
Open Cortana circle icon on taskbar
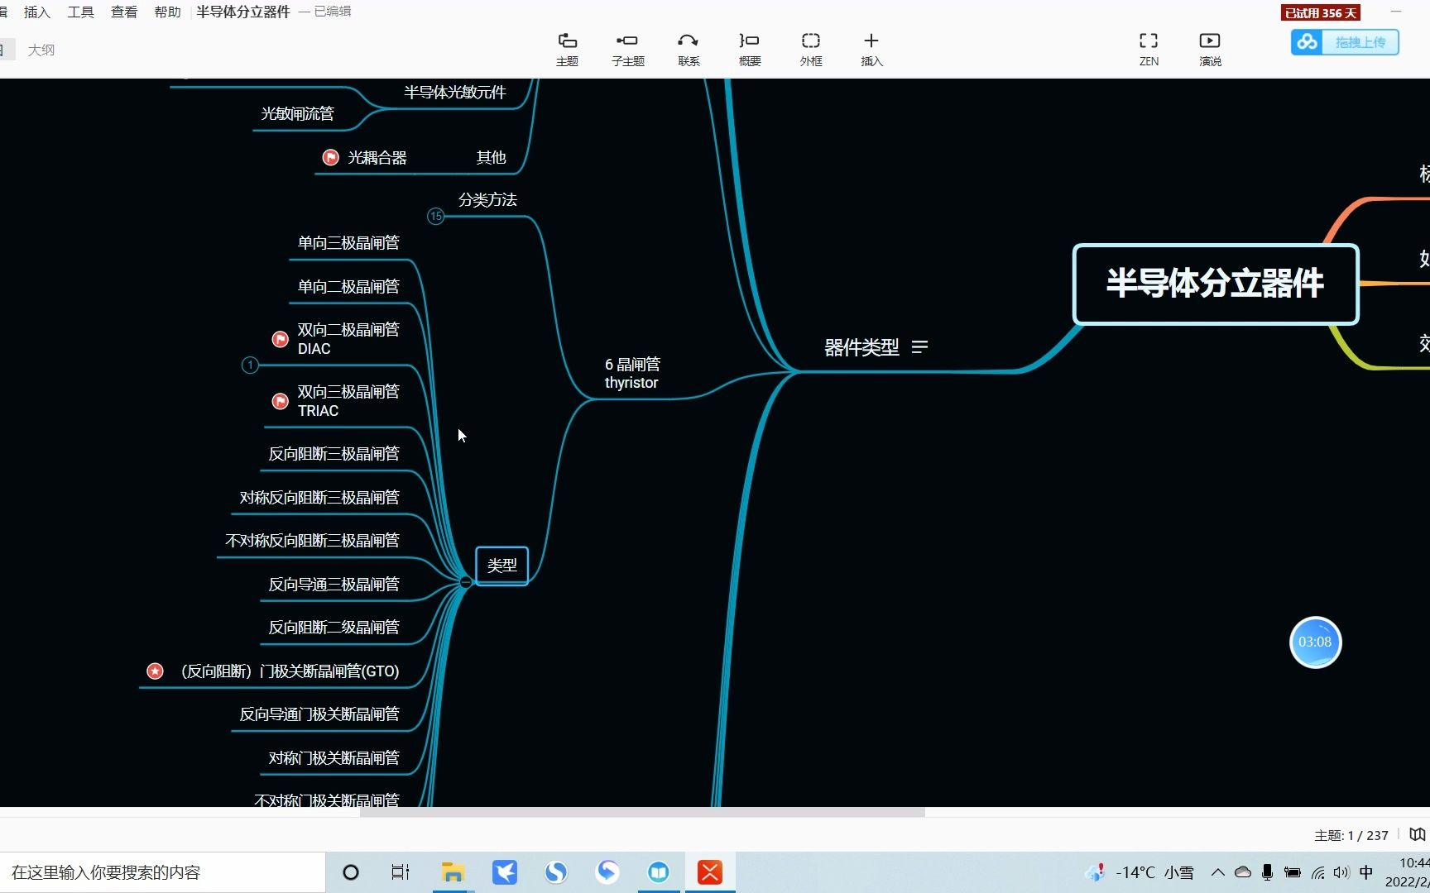click(351, 872)
